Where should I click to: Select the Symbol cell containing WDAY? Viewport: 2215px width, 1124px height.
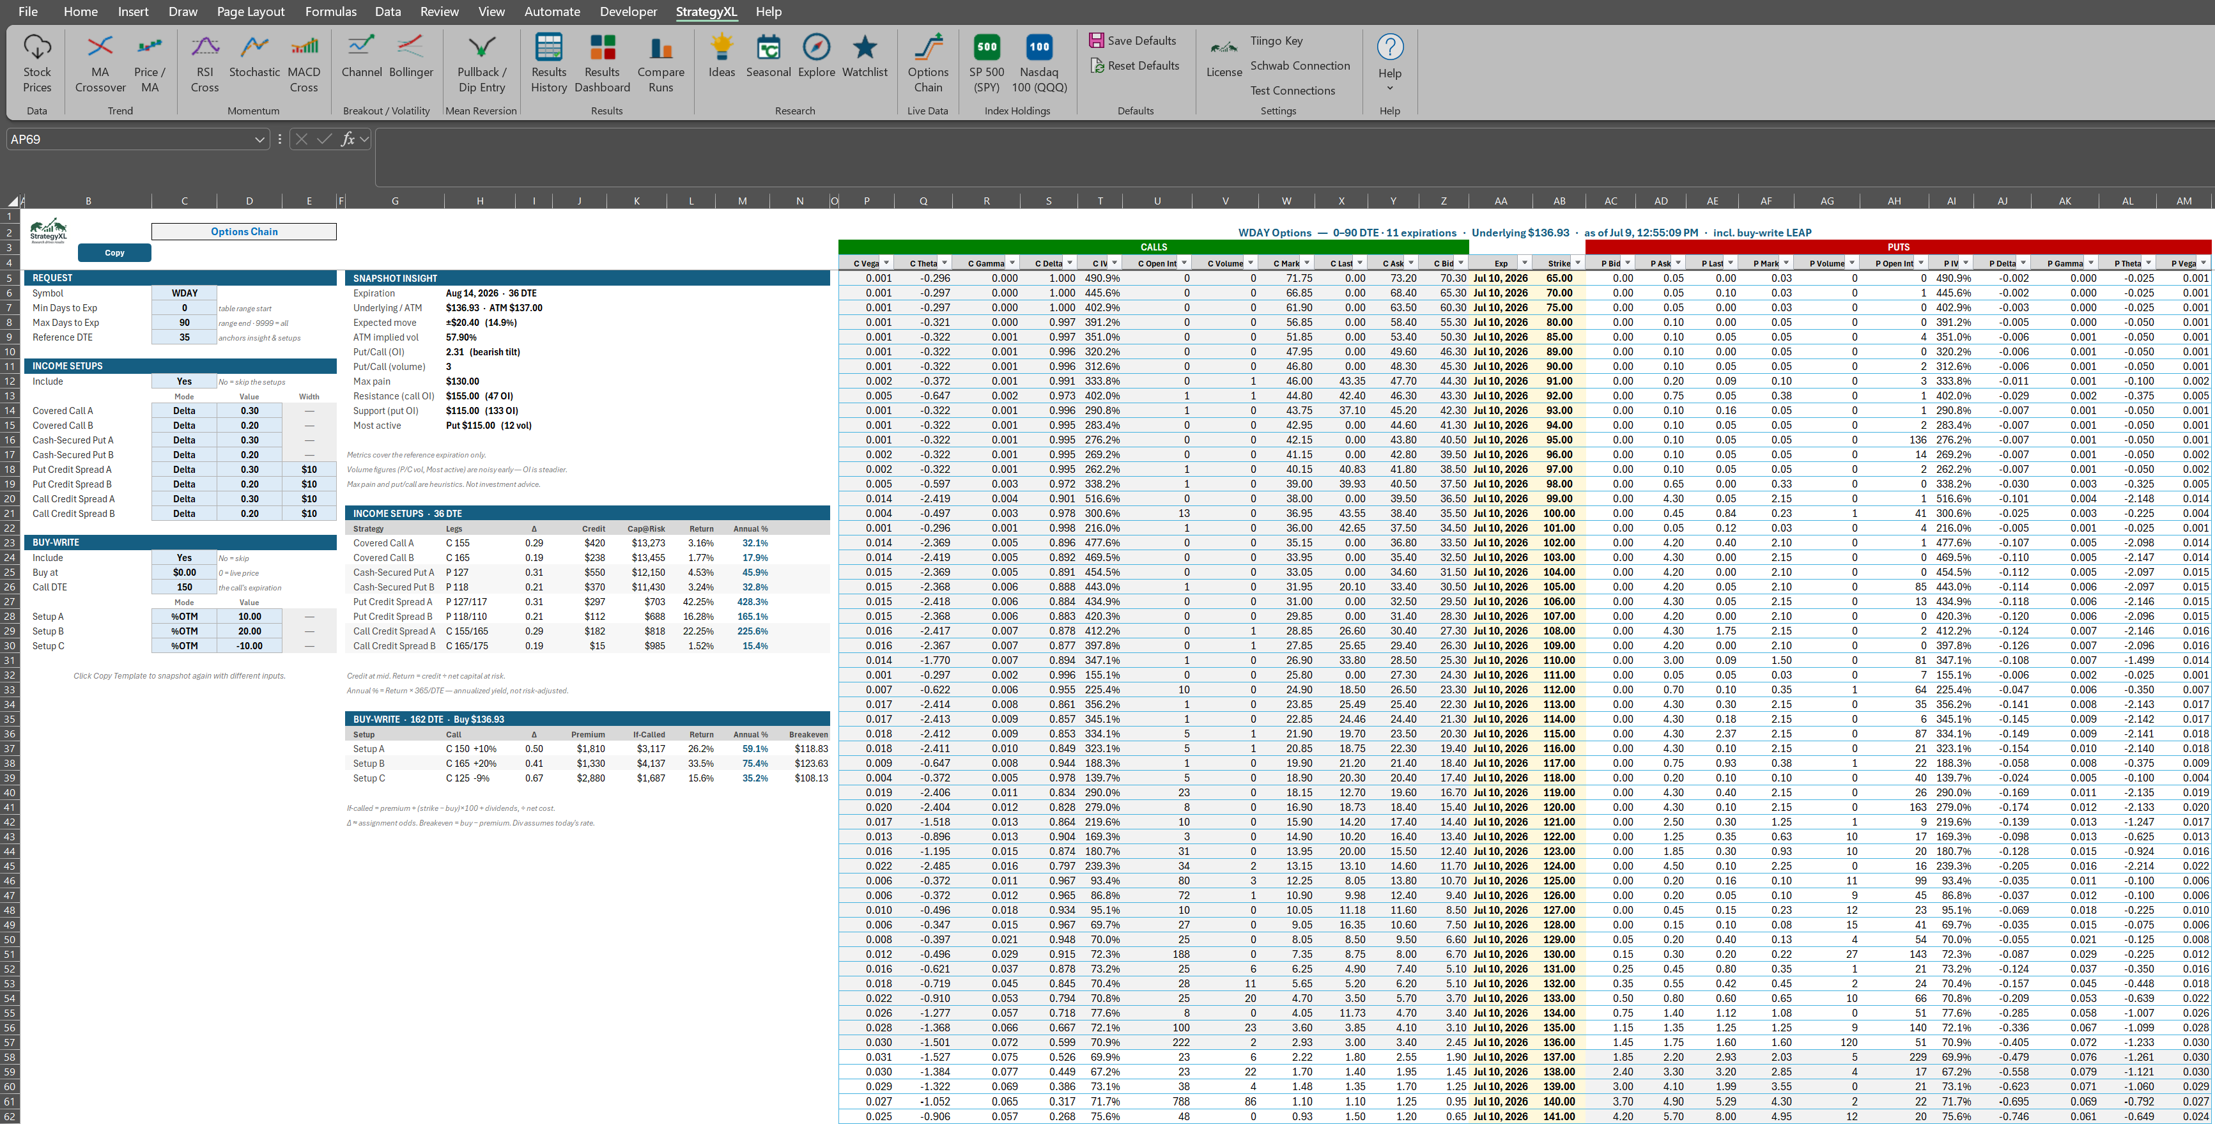(184, 293)
